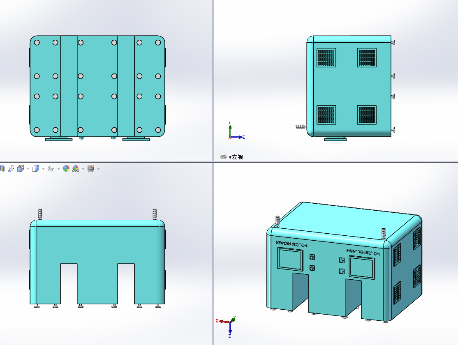Click the Dynamic Annotation Views icon
Image resolution: width=458 pixels, height=345 pixels.
pos(11,169)
